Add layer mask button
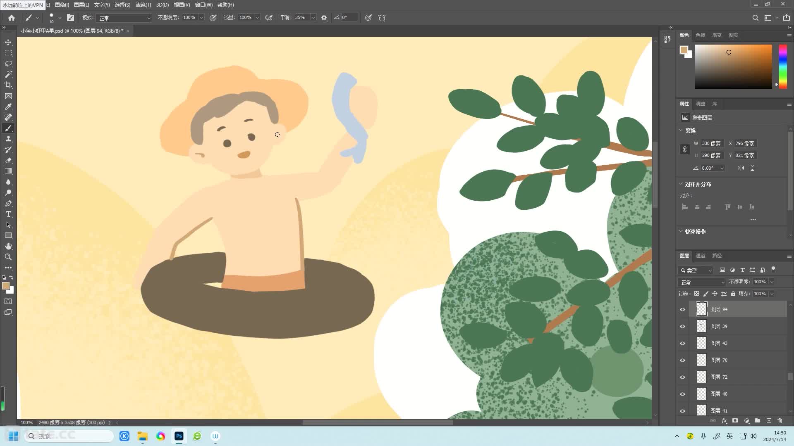 tap(735, 421)
